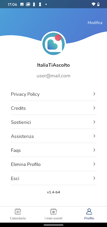107x227 pixels.
Task: Choose Esci to log out
Action: point(54,178)
